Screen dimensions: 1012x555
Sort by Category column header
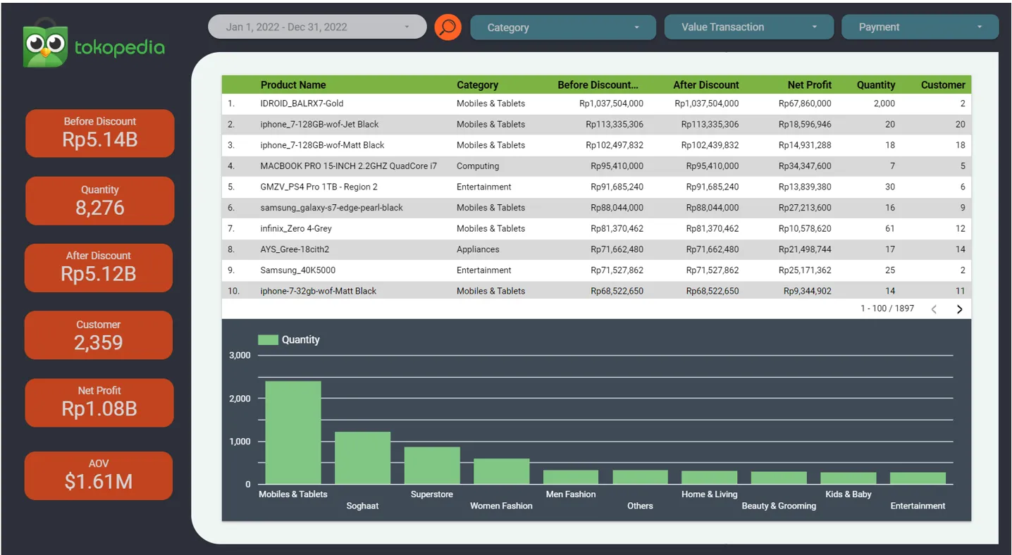coord(477,85)
